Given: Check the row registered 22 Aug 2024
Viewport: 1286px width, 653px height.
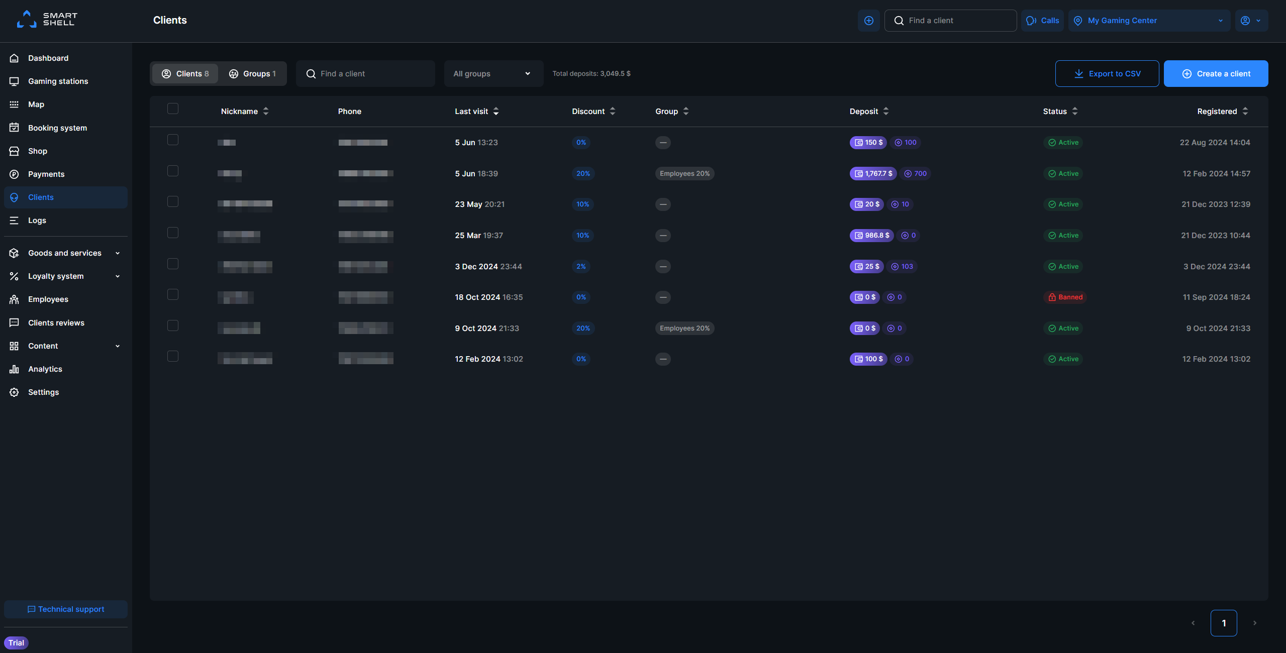Looking at the screenshot, I should pyautogui.click(x=173, y=140).
